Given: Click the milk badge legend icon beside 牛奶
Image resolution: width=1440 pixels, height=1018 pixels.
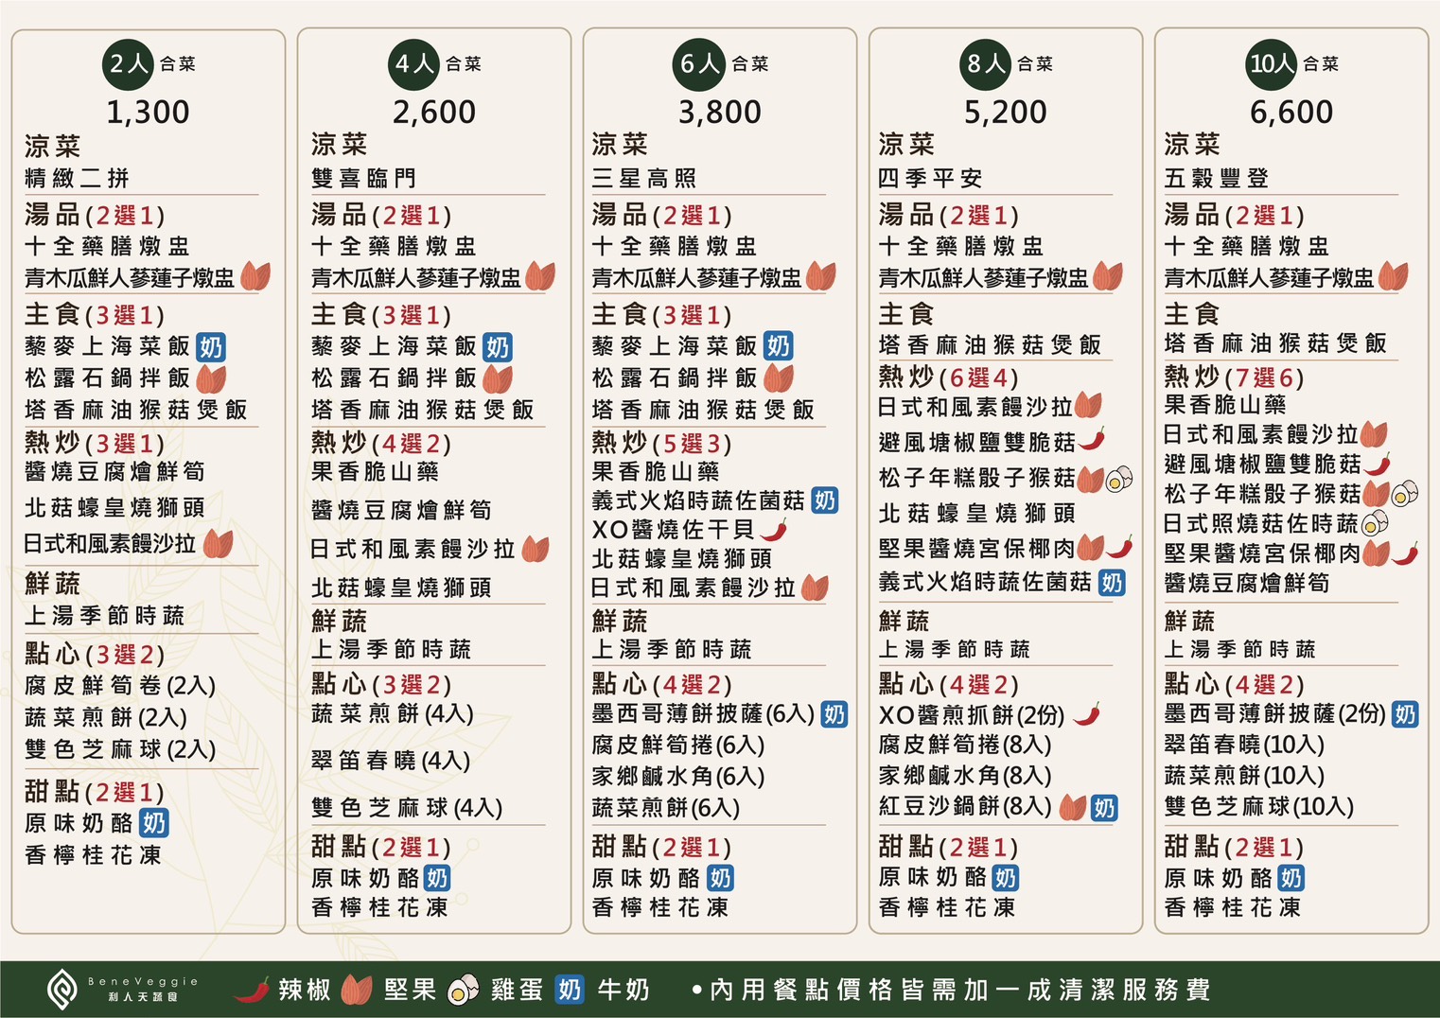Looking at the screenshot, I should click(x=570, y=990).
